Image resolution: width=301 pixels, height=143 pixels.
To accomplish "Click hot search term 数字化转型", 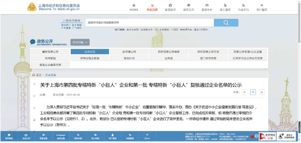I will click(x=133, y=30).
